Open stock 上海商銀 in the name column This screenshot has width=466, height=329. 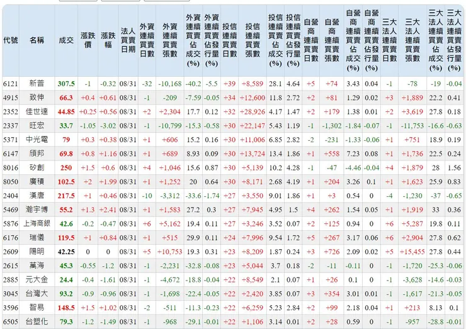click(x=37, y=223)
